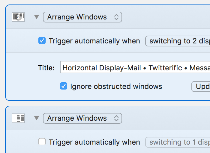Disable the Ignore obstructed windows checkbox
Screen dimensions: 210x153
tap(64, 87)
